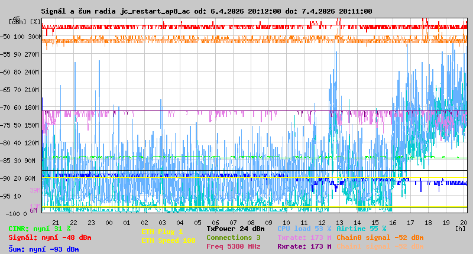The width and height of the screenshot is (473, 254).
Task: Click the red Signál legend entry
Action: point(50,237)
